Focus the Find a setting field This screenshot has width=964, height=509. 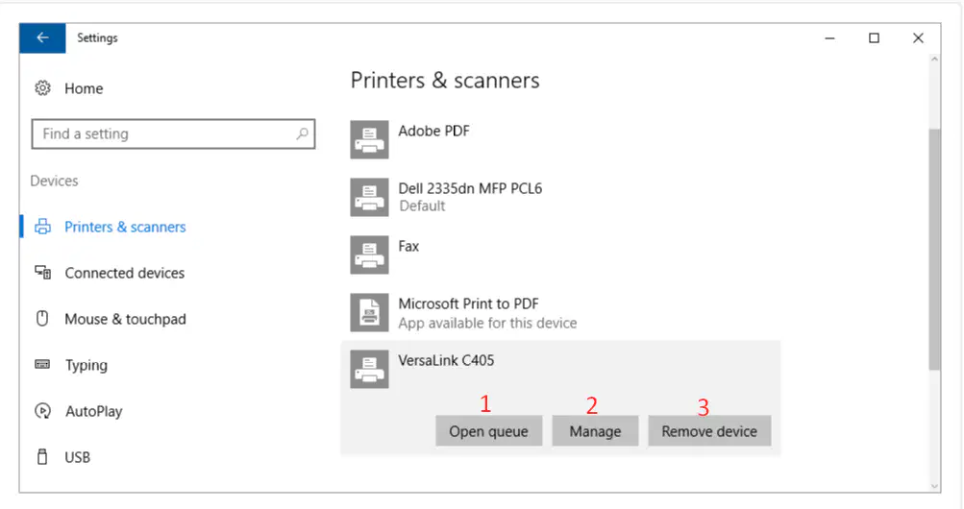pyautogui.click(x=173, y=133)
